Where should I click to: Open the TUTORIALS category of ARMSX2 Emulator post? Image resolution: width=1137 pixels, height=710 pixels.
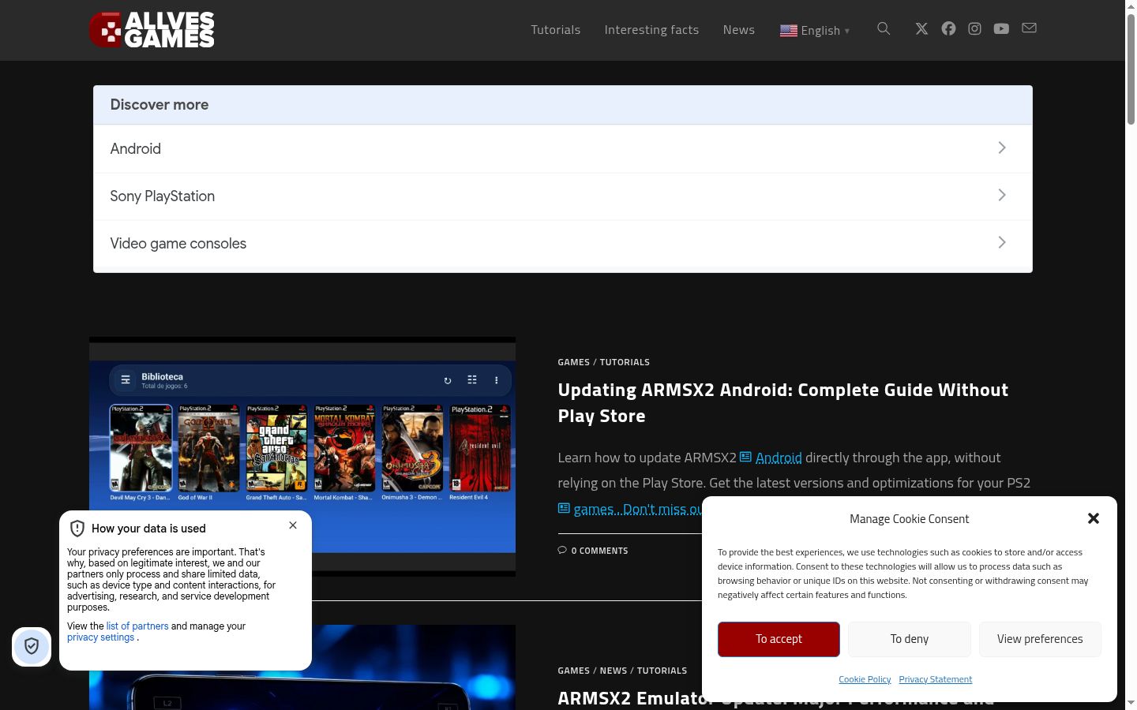(662, 671)
